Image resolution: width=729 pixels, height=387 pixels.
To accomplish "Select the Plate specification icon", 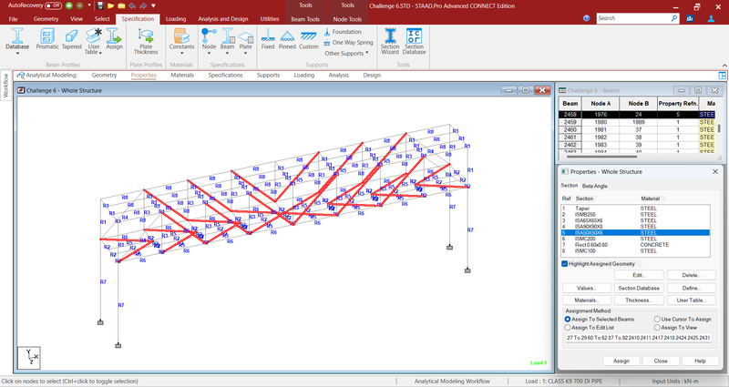I will pyautogui.click(x=245, y=39).
